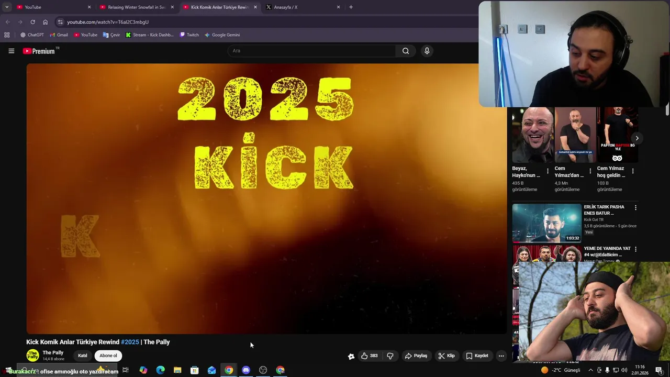The height and width of the screenshot is (377, 670).
Task: Expand the tab search dropdown arrow
Action: click(x=7, y=7)
